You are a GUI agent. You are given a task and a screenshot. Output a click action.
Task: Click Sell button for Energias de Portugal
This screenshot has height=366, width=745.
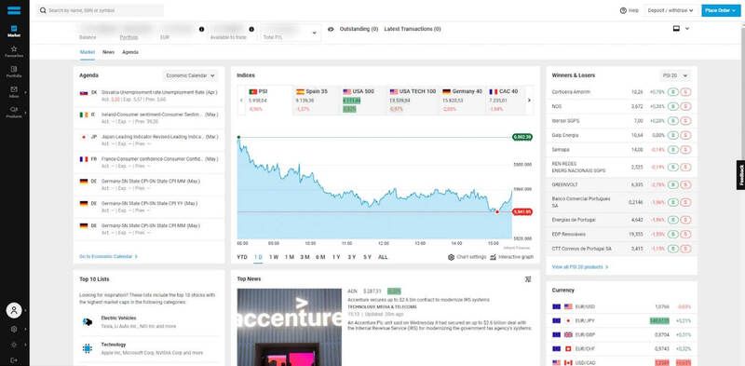tap(685, 220)
